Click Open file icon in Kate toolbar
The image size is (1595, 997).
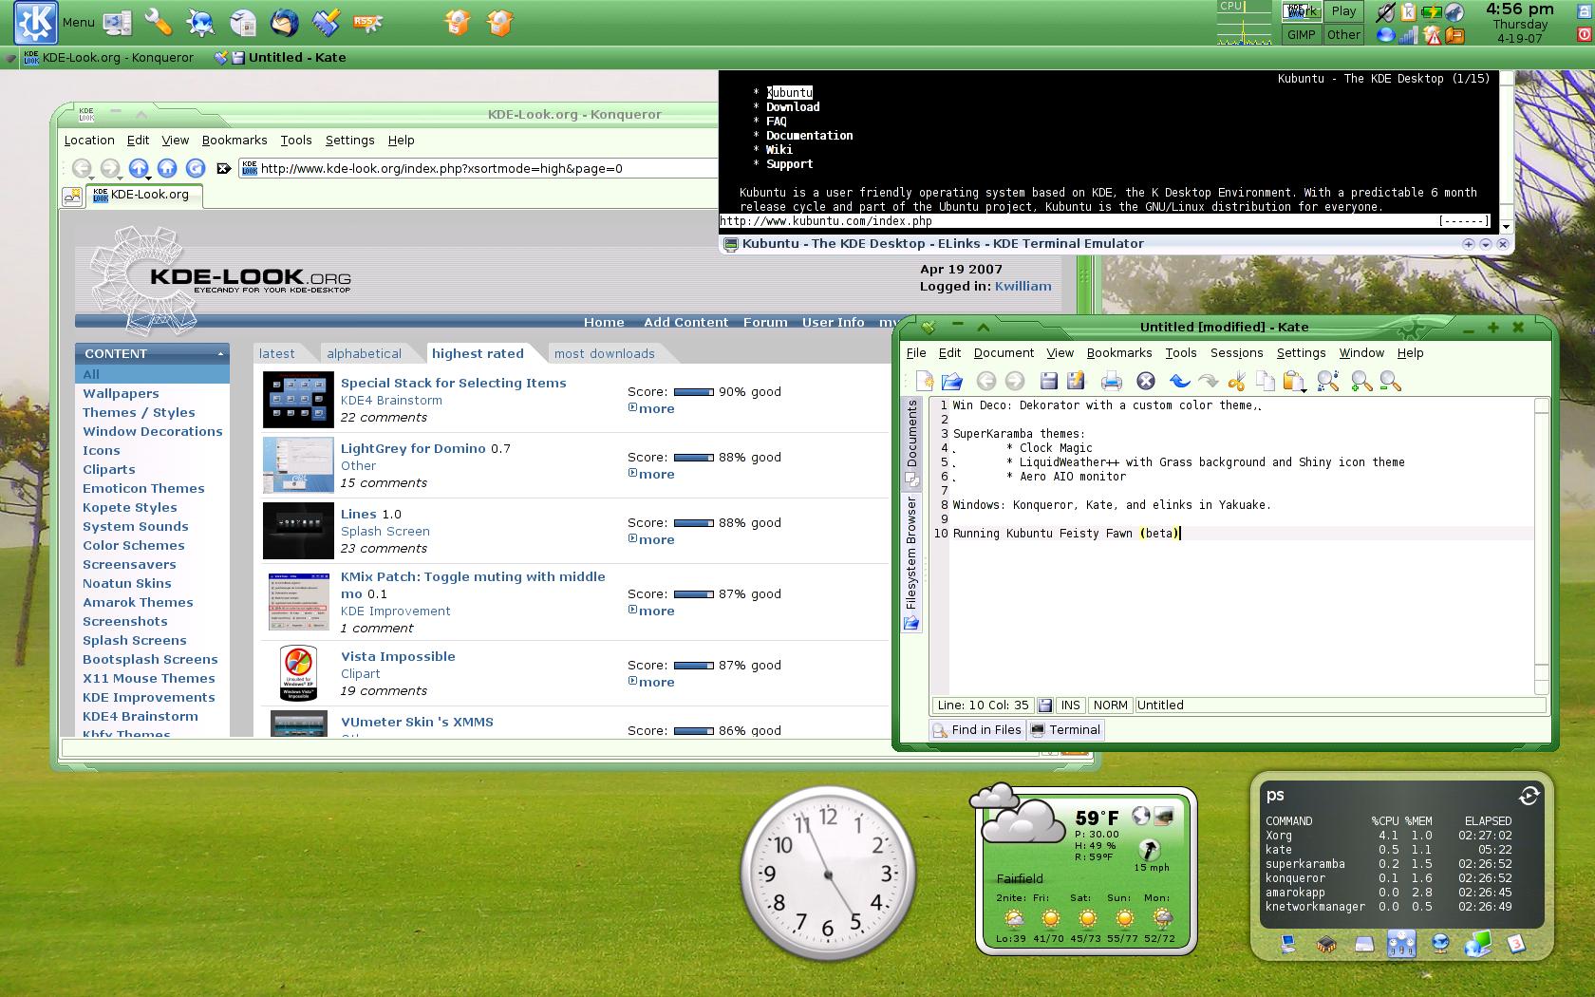(x=952, y=381)
